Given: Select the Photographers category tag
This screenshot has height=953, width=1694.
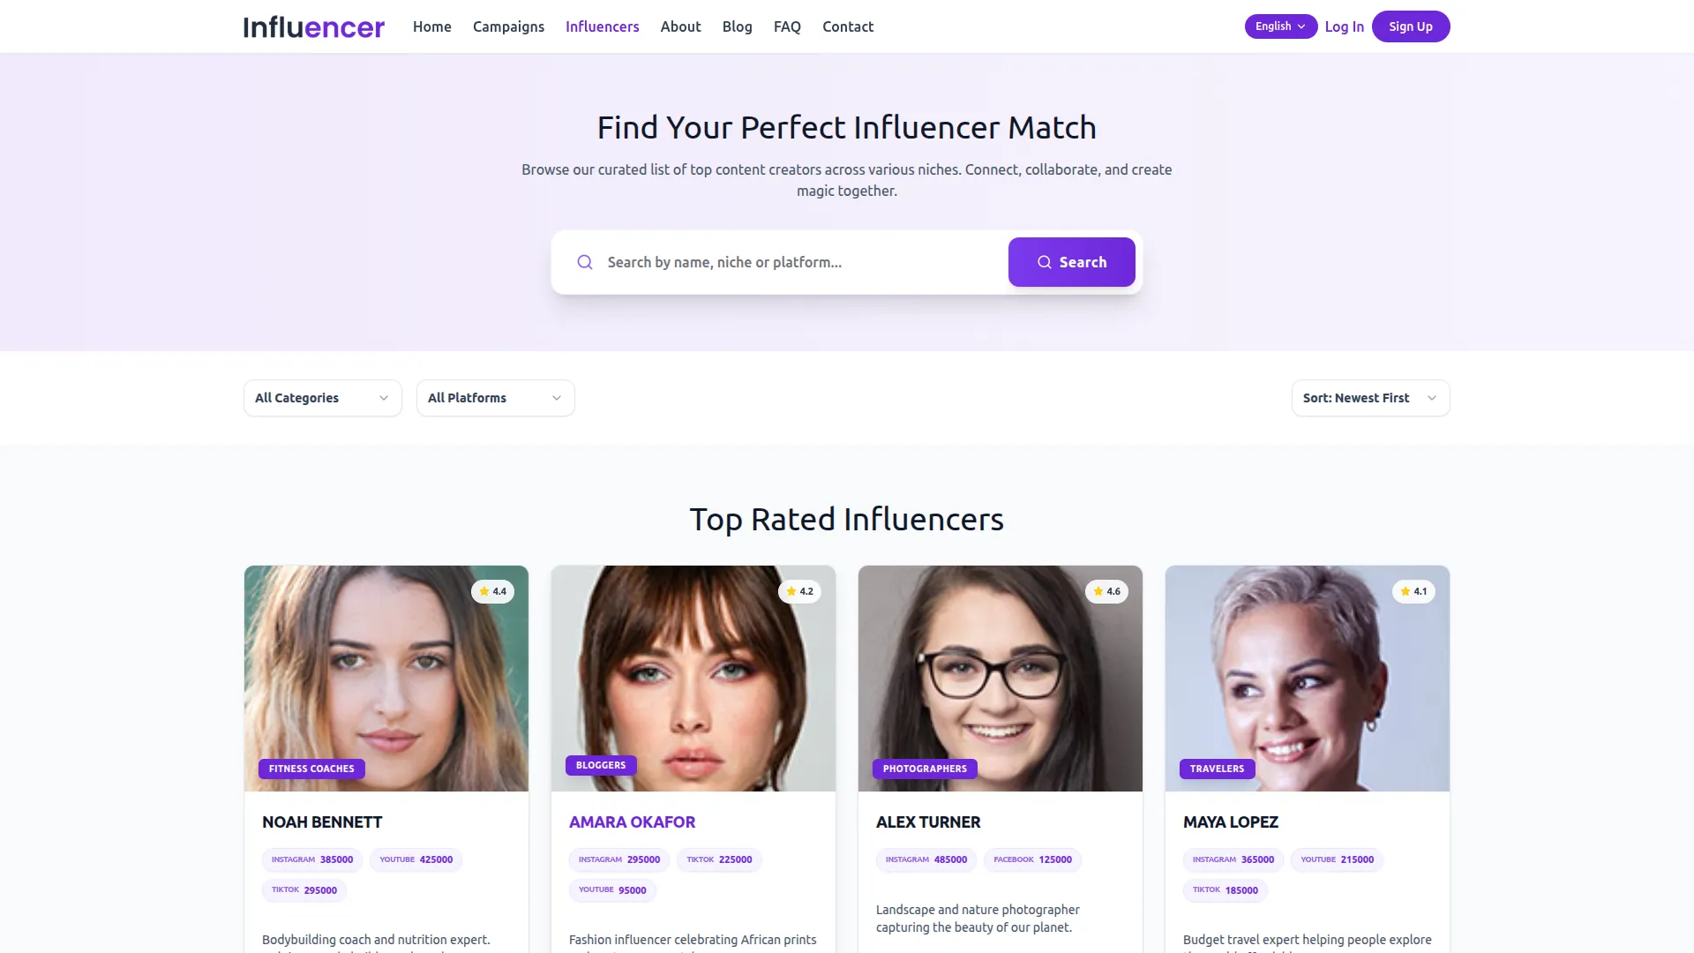Looking at the screenshot, I should pyautogui.click(x=925, y=769).
